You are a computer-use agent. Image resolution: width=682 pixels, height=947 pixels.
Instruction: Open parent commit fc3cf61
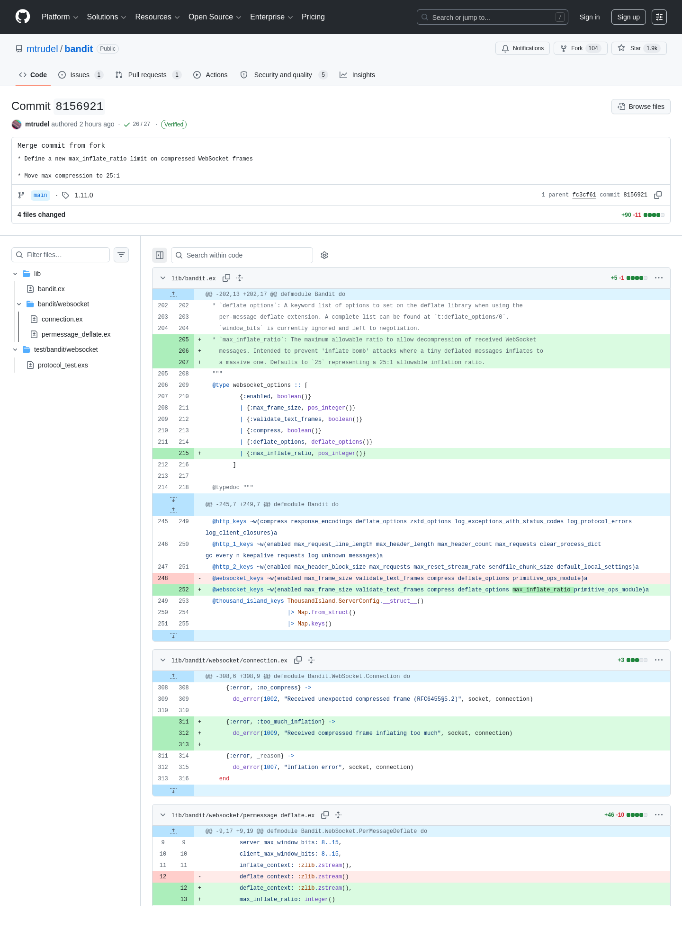tap(584, 195)
